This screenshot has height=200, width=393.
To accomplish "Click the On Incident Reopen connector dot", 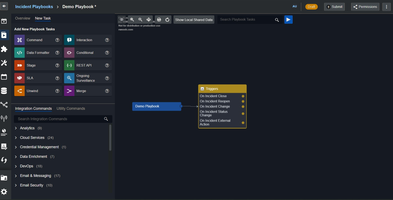I will (x=243, y=101).
